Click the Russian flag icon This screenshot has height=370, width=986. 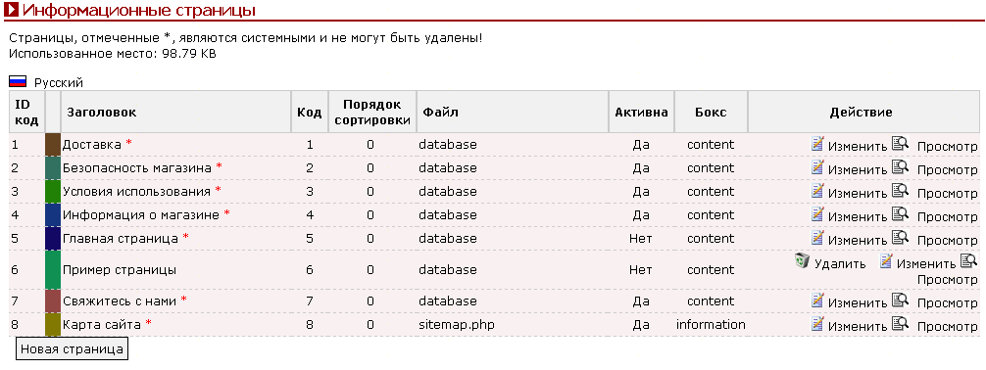click(x=18, y=81)
